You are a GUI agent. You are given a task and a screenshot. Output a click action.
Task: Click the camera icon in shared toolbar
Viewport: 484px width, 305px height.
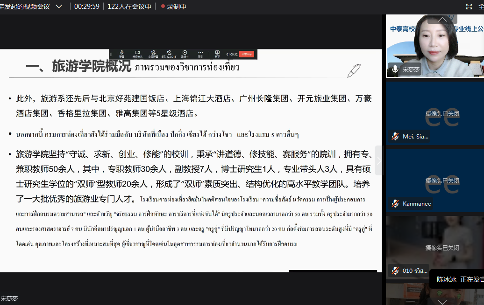point(137,54)
